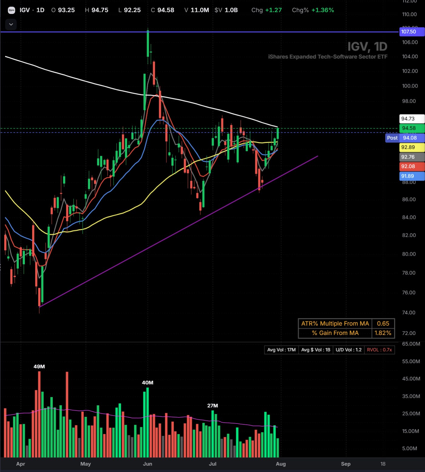Click the 18 date label on the time axis
Screen dimensions: 425x472
coord(383,464)
